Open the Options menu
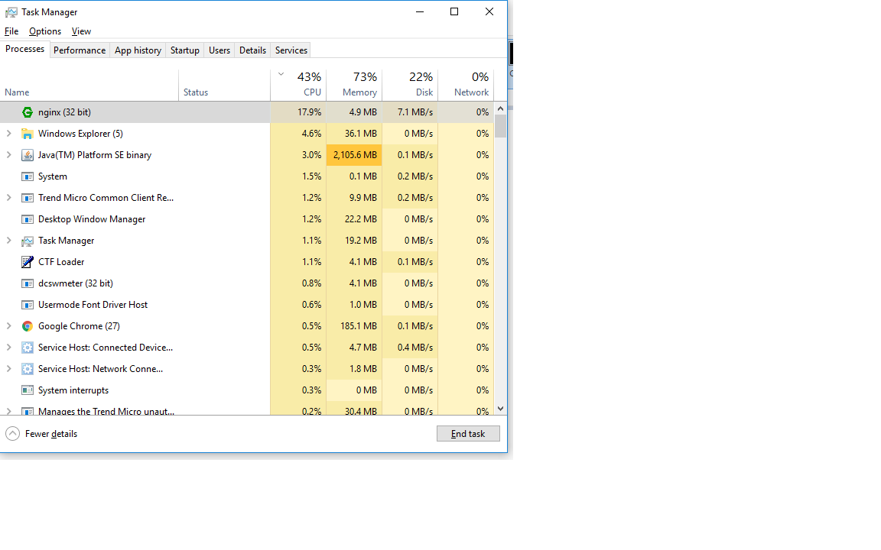 pyautogui.click(x=44, y=31)
